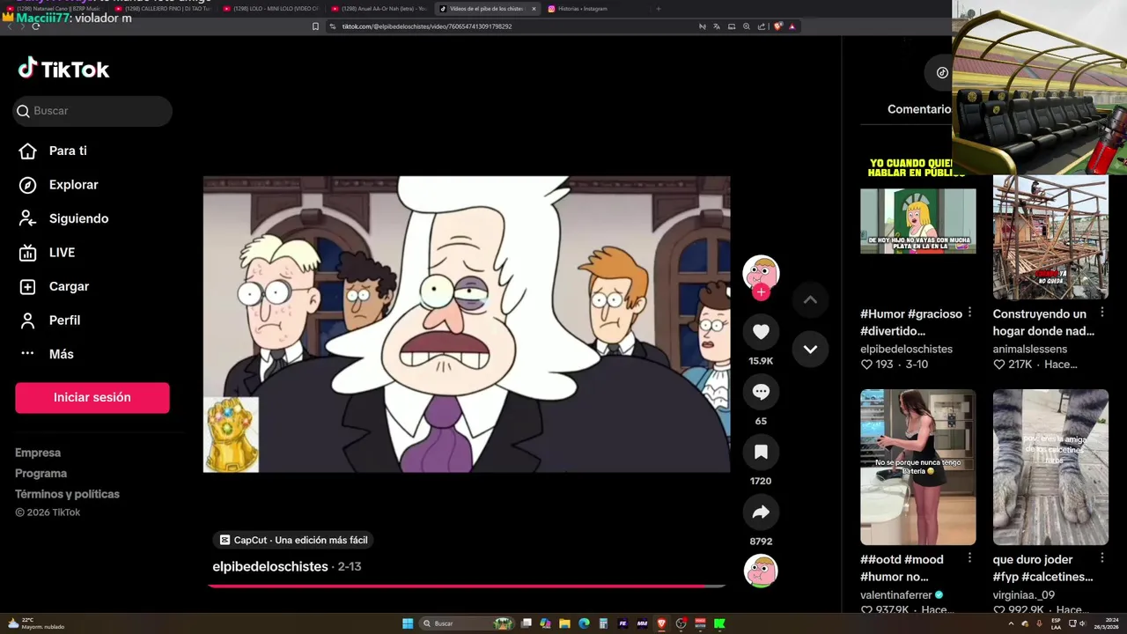
Task: Open the Programa footer link
Action: click(x=41, y=474)
